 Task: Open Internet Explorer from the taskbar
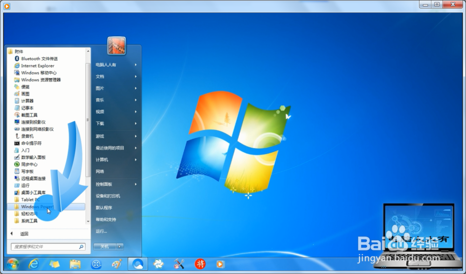pyautogui.click(x=34, y=264)
